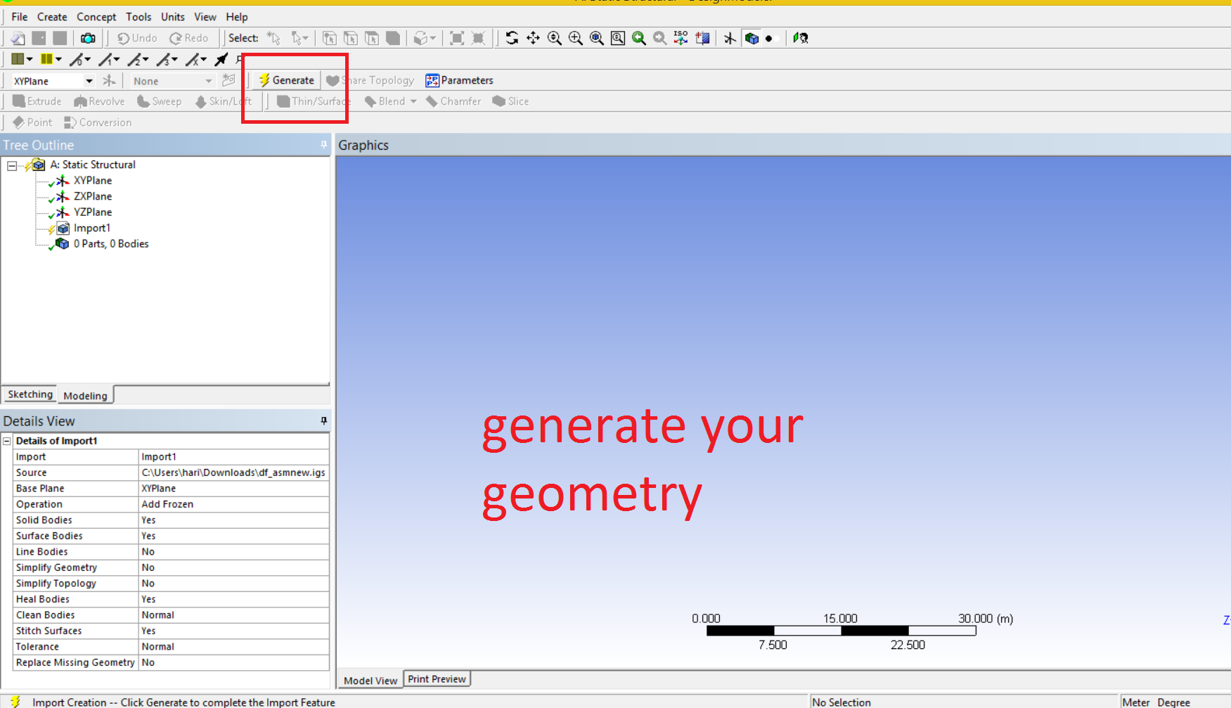Collapse the Details of Import1 section

tap(7, 441)
